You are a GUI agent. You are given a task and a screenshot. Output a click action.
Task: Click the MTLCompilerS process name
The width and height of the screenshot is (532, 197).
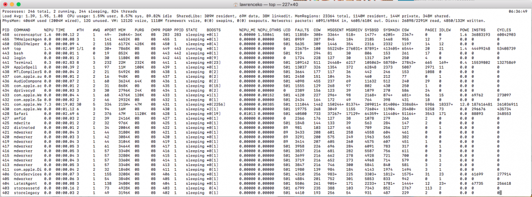pyautogui.click(x=28, y=71)
